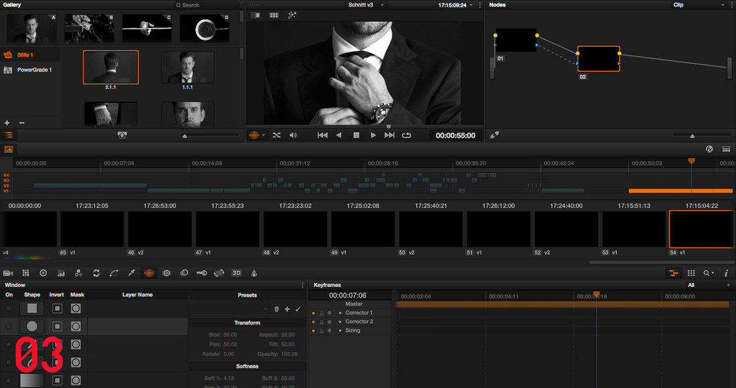Apply the window preset checkmark
Image resolution: width=736 pixels, height=388 pixels.
coord(298,309)
